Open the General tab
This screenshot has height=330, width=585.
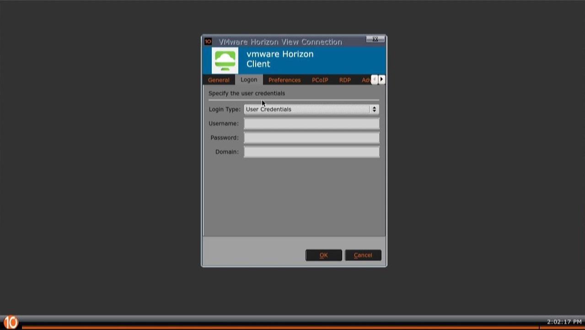point(219,80)
